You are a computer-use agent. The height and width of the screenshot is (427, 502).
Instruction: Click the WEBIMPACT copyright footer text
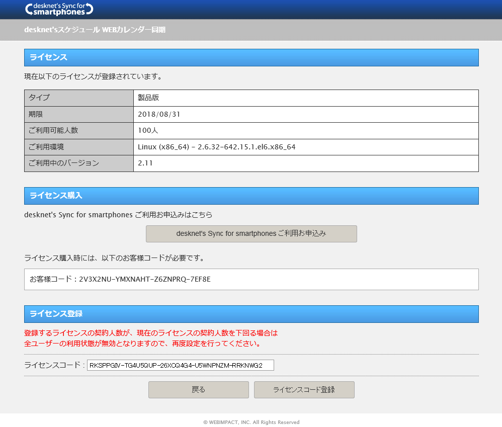(x=252, y=422)
